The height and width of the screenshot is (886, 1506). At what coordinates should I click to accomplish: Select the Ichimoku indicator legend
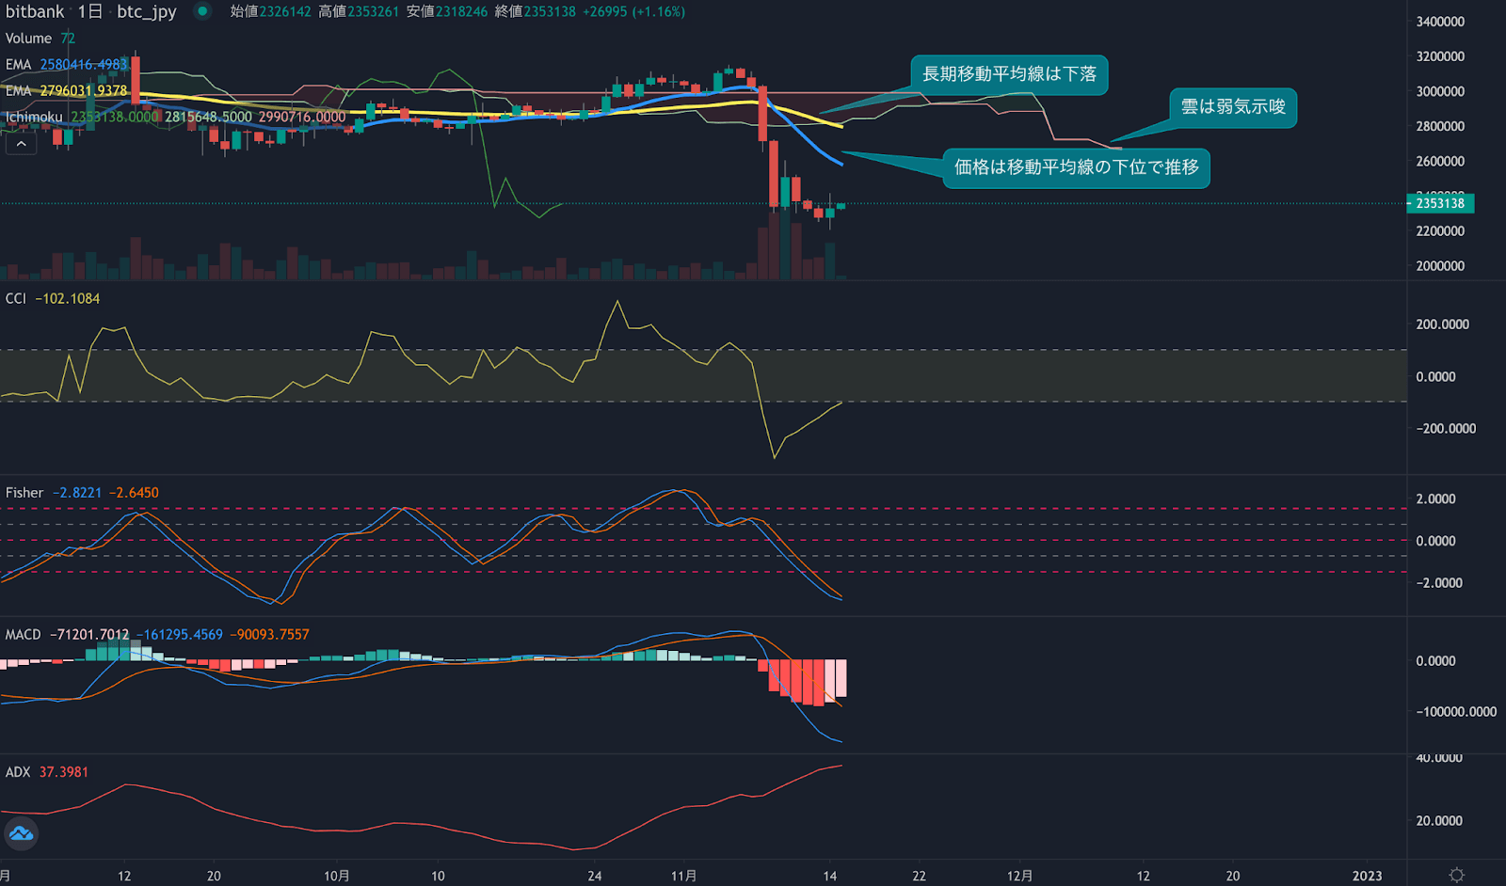click(x=34, y=117)
